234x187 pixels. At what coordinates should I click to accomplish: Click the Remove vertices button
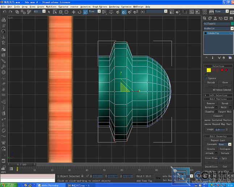click(210, 103)
